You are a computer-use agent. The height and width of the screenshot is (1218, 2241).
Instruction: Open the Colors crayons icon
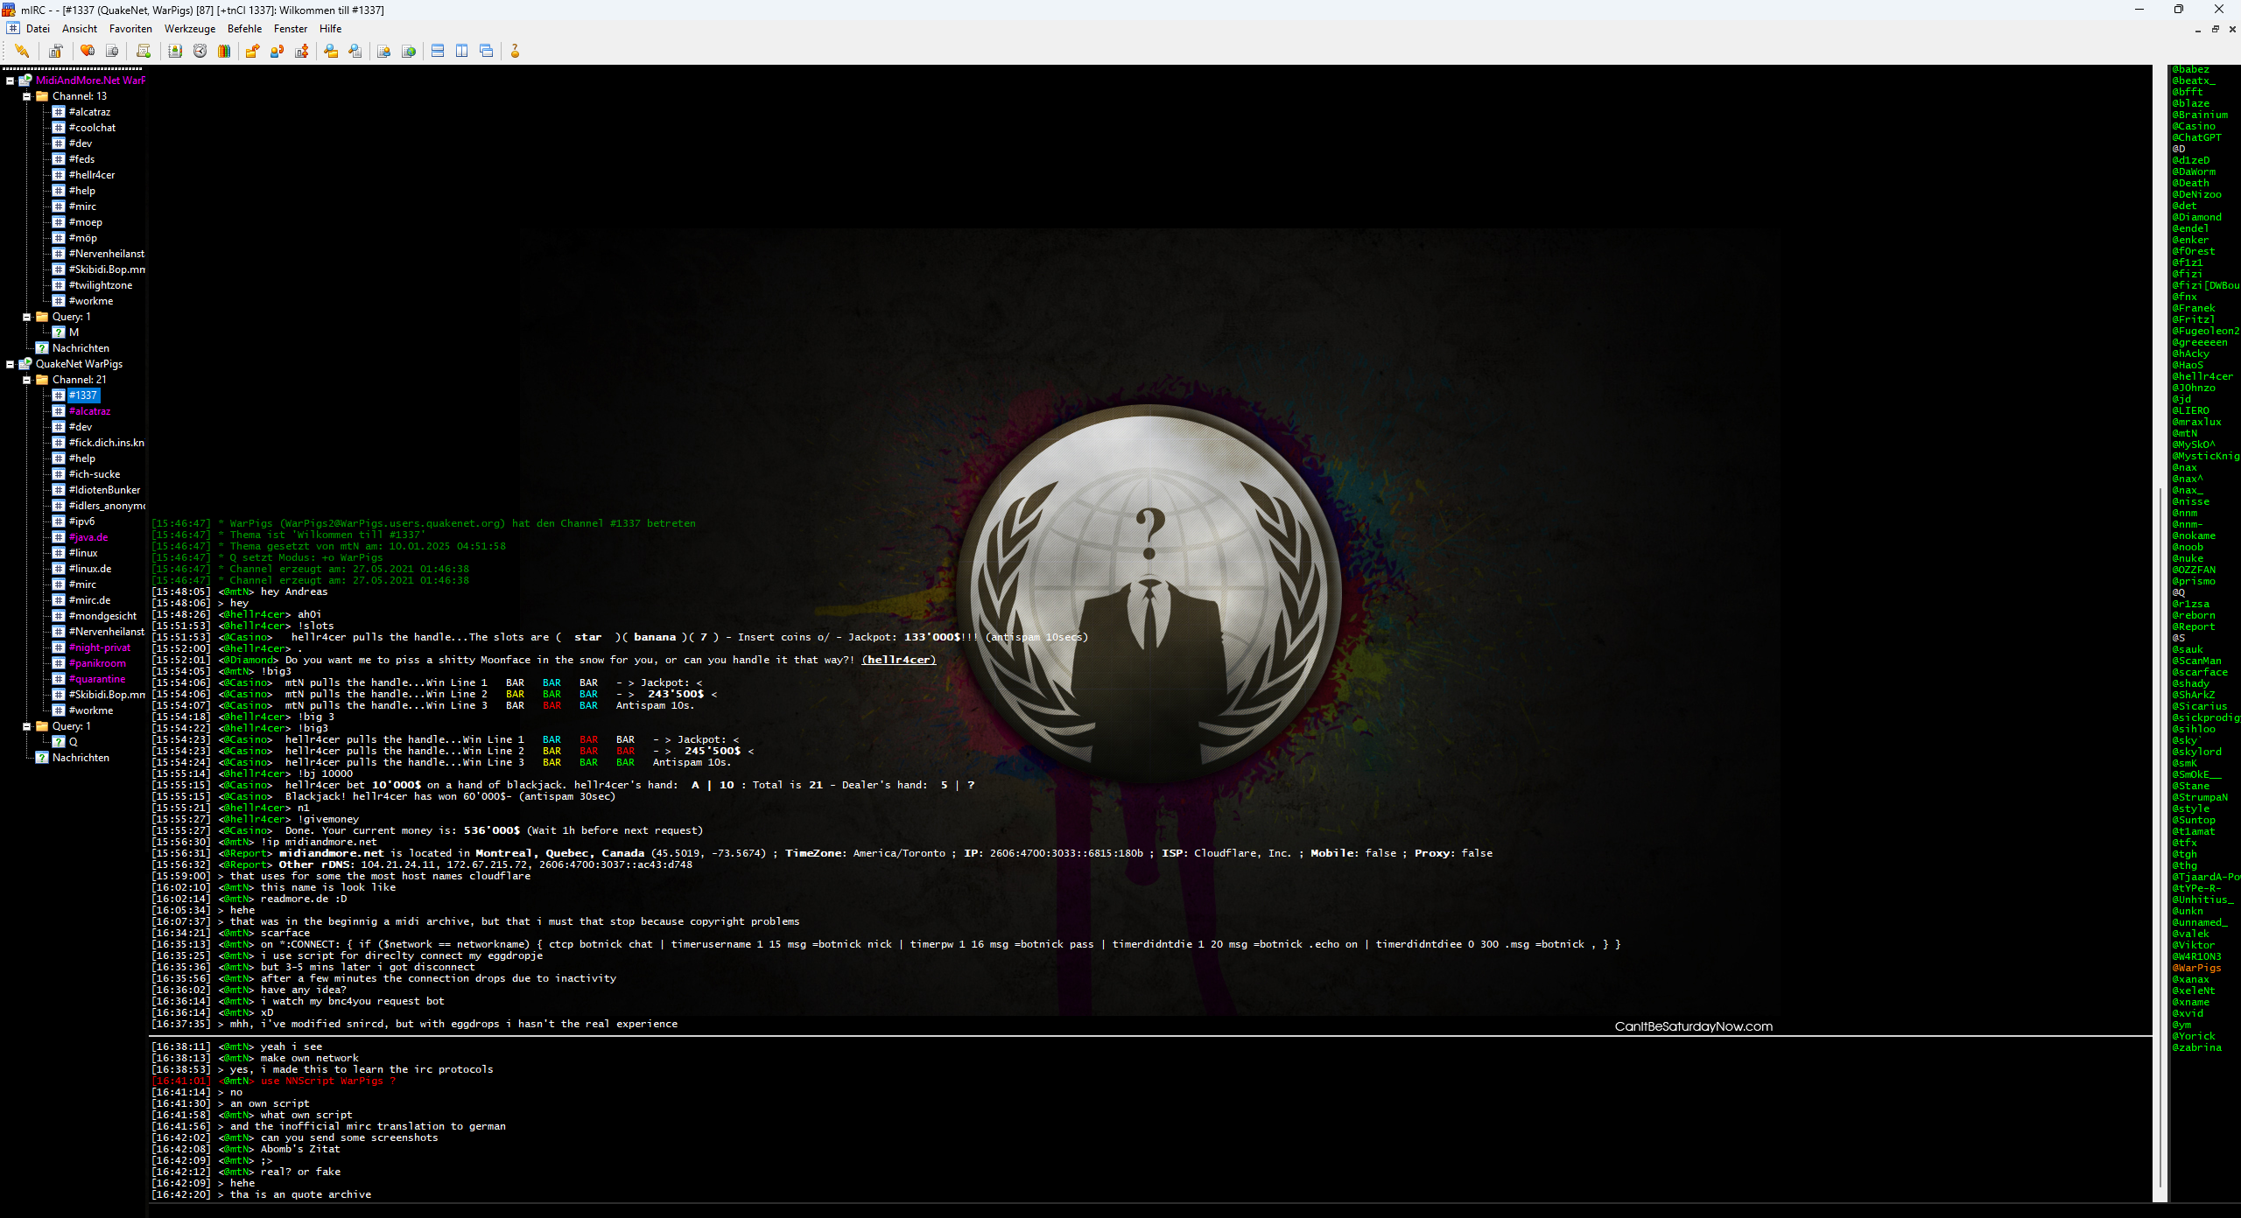[x=224, y=51]
